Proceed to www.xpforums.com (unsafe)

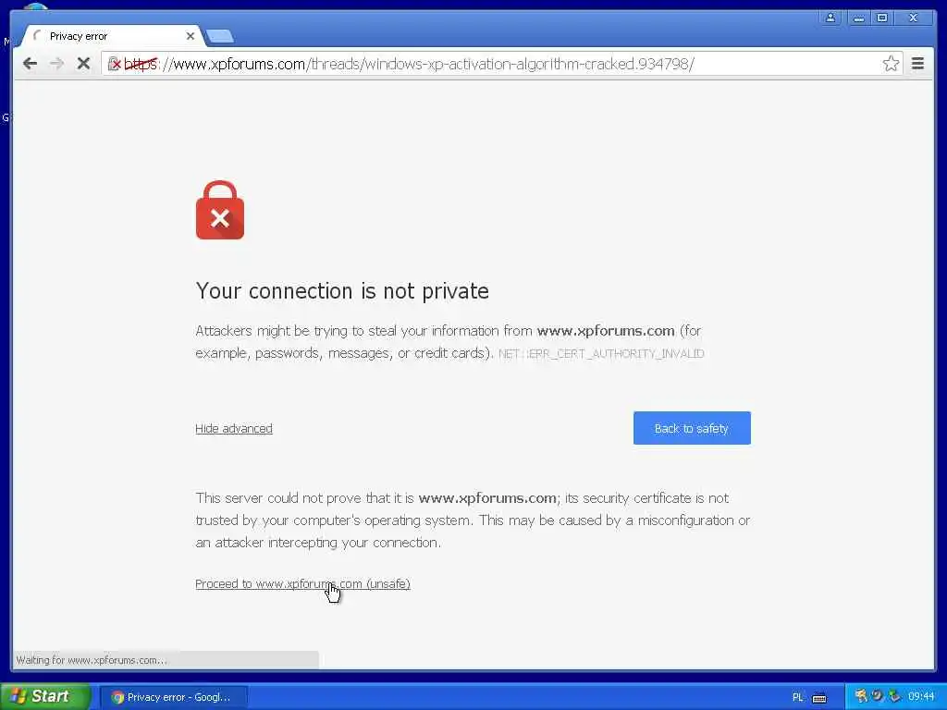click(x=302, y=584)
